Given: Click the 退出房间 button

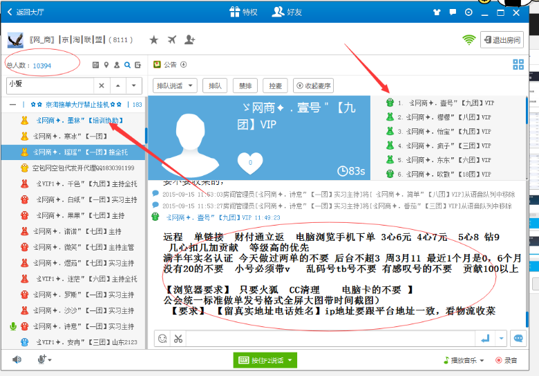Looking at the screenshot, I should click(x=501, y=40).
